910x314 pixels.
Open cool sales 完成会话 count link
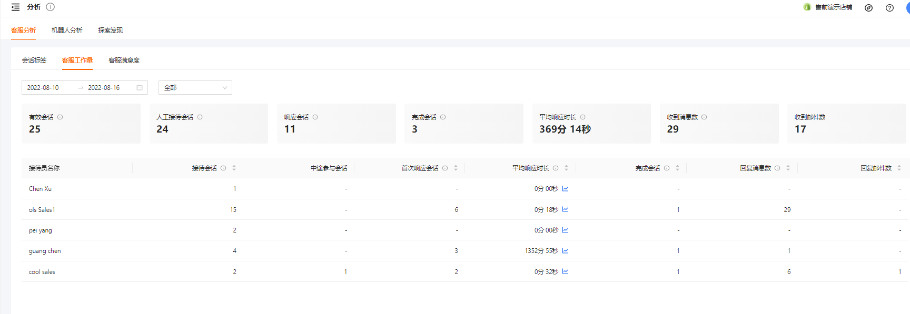[x=678, y=272]
